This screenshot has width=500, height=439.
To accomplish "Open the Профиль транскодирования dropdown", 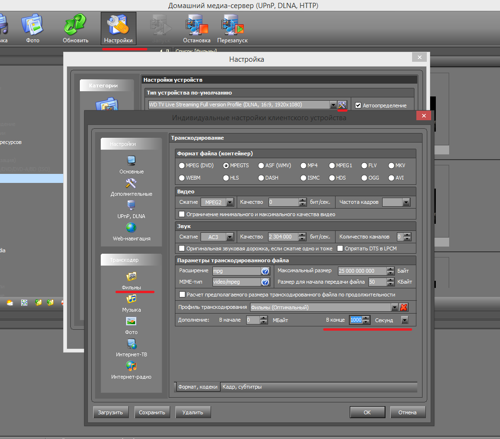I will [x=394, y=307].
